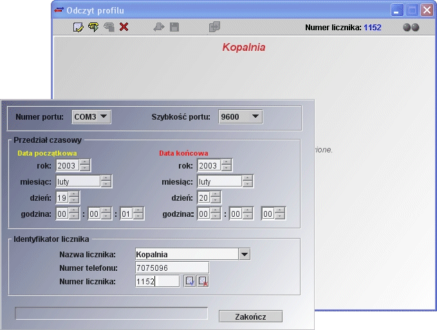Click the greyed arrow export toolbar icon
The height and width of the screenshot is (330, 437).
pyautogui.click(x=158, y=27)
